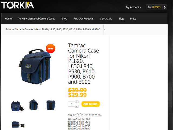Add the camera case to cart
Screen dimensions: 173x130
tap(91, 104)
